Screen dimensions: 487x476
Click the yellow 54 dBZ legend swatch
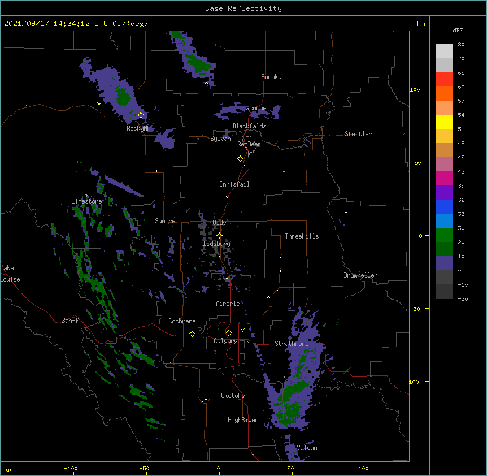444,122
